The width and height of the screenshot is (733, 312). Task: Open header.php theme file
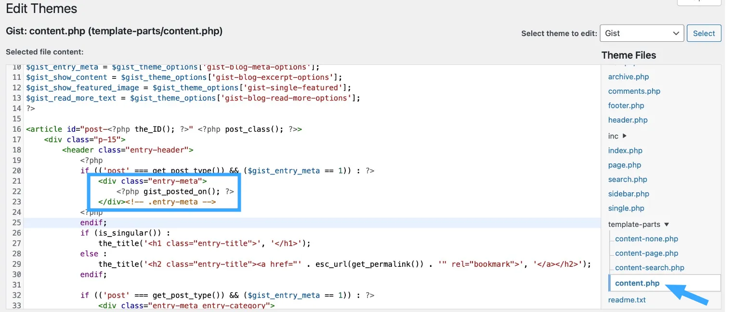pos(628,120)
